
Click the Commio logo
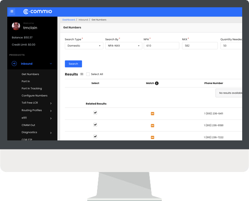click(37, 12)
